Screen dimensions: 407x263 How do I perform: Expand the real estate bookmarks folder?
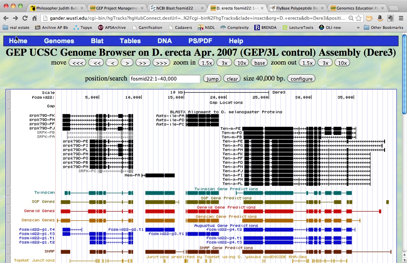tap(16, 28)
